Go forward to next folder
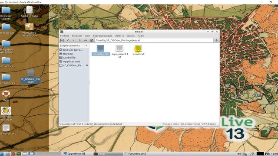Viewport: 278px width, 156px height. coord(79,40)
